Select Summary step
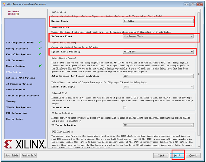Viewport: 206px width, 162px height. tap(11, 101)
